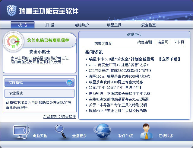Open the 瑞星工具 tab
Image resolution: width=193 pixels, height=148 pixels.
[x=114, y=25]
